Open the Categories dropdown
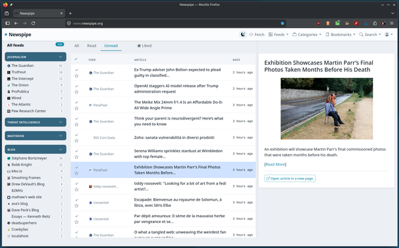 click(x=307, y=34)
